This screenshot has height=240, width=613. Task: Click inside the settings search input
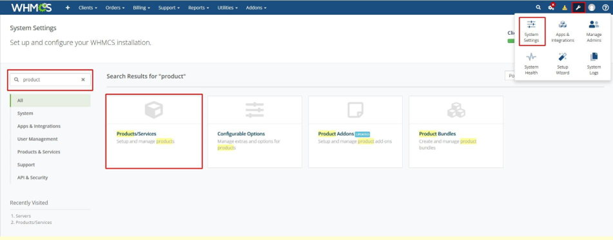tap(50, 80)
